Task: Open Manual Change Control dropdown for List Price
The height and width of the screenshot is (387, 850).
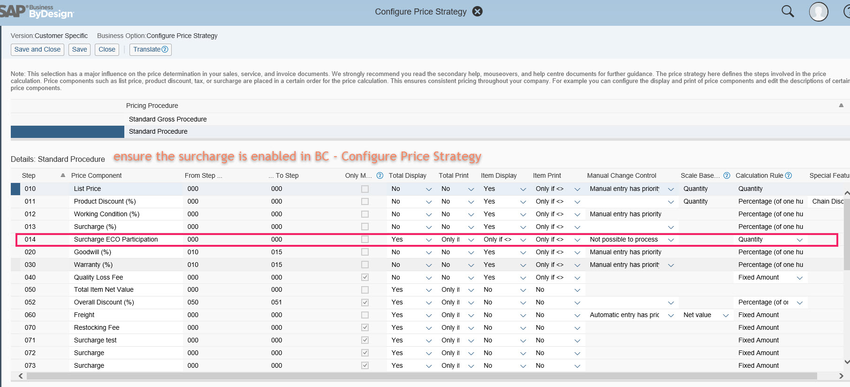Action: tap(671, 189)
